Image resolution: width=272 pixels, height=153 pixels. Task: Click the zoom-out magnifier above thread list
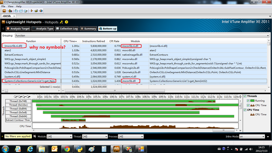pyautogui.click(x=24, y=97)
